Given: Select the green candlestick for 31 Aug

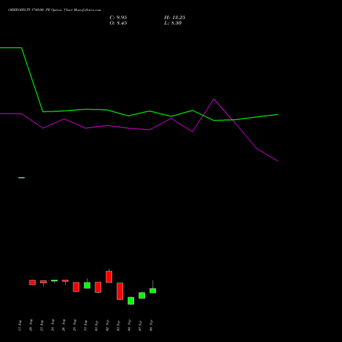Looking at the screenshot, I should point(87,285).
